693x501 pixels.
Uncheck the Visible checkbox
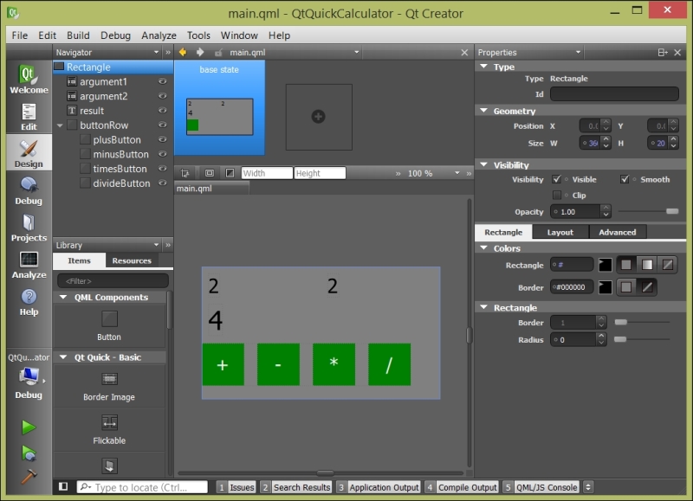pos(554,179)
